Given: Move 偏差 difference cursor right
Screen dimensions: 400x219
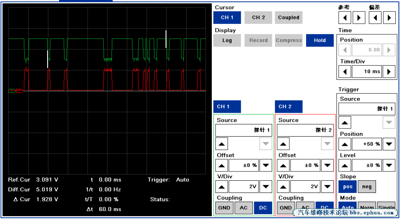Looking at the screenshot, I should (389, 18).
